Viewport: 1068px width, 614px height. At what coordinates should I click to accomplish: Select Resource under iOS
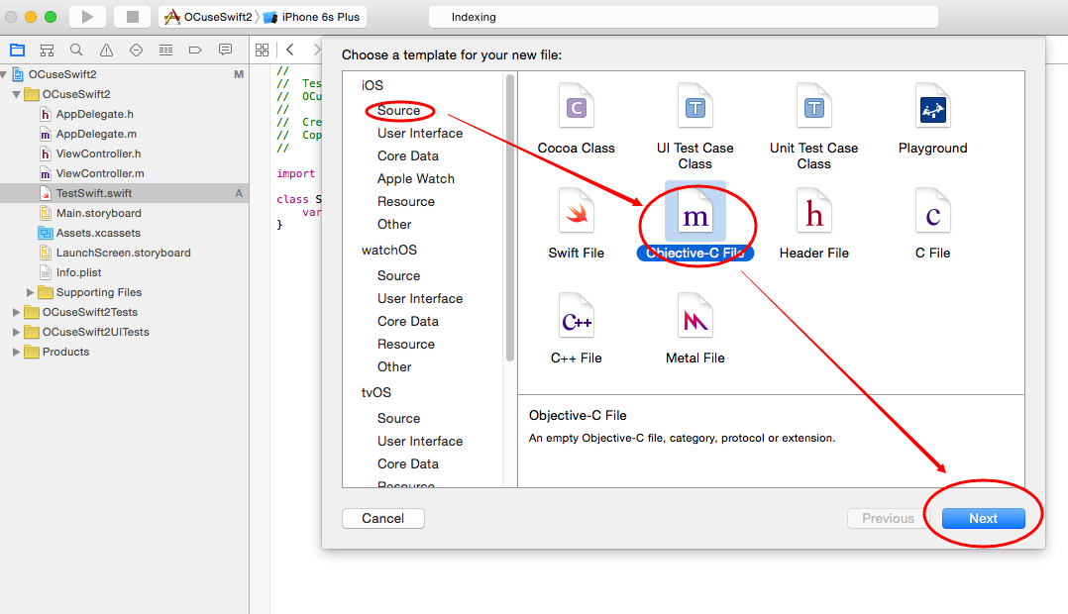click(406, 201)
